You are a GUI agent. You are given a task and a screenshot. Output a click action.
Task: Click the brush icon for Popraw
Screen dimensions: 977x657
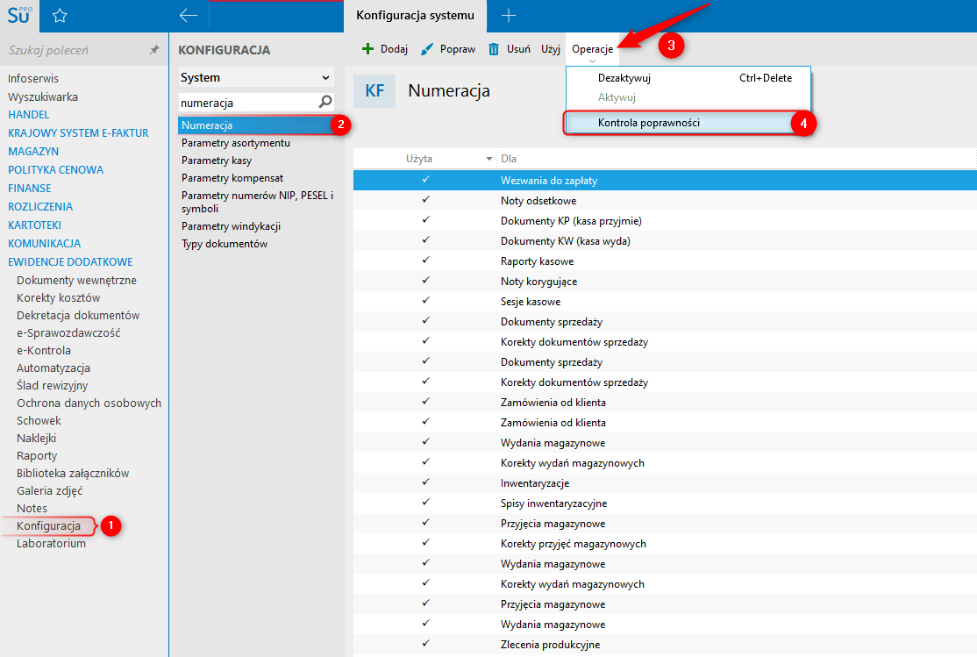427,48
